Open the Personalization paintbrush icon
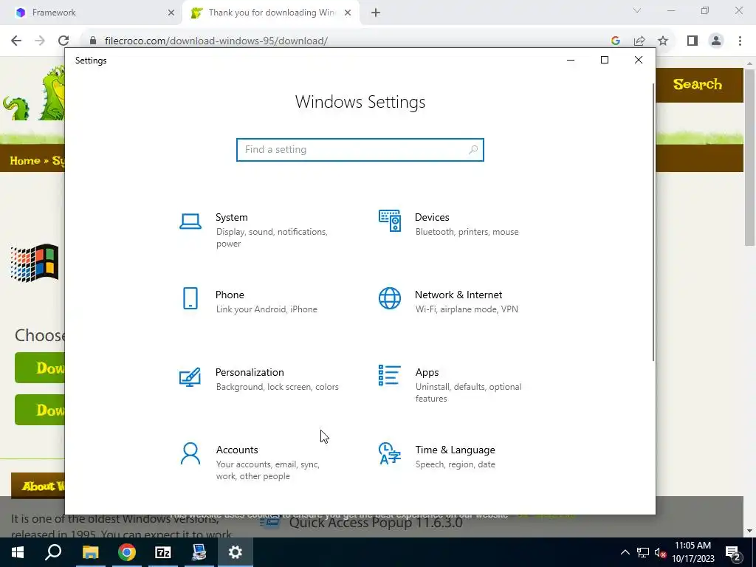The width and height of the screenshot is (756, 567). click(x=190, y=377)
